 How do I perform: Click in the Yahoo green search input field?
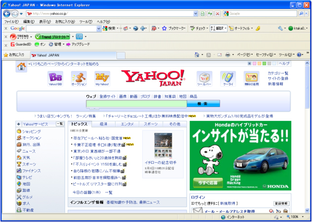pyautogui.click(x=136, y=104)
